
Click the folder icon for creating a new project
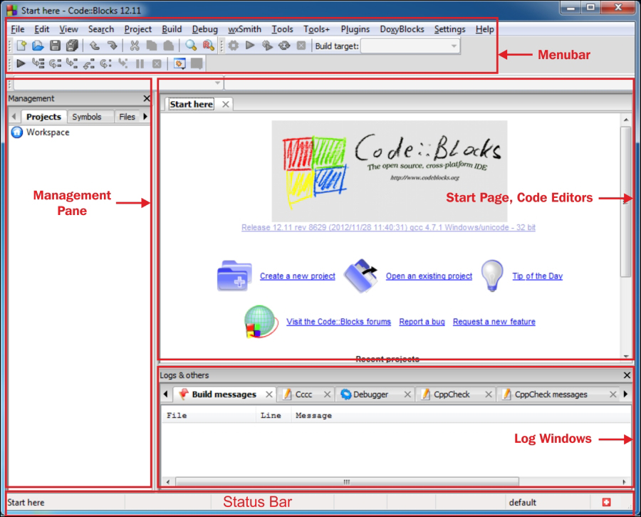[x=234, y=276]
